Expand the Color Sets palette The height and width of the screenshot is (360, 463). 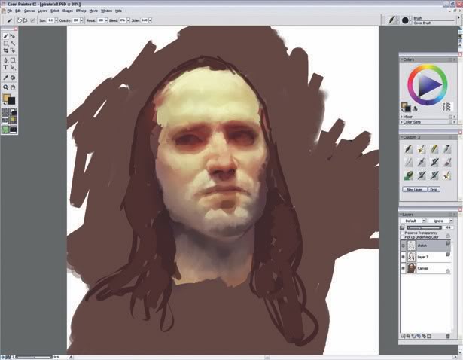(x=402, y=122)
